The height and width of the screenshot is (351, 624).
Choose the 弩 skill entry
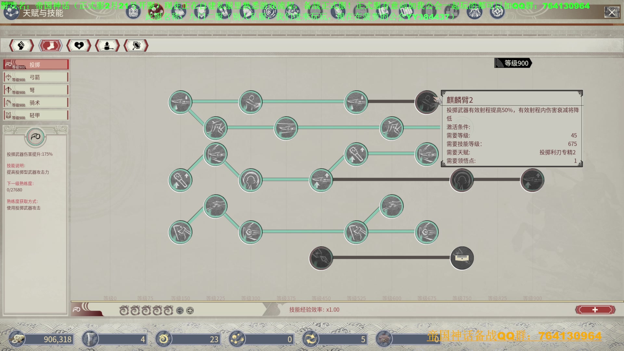click(36, 90)
